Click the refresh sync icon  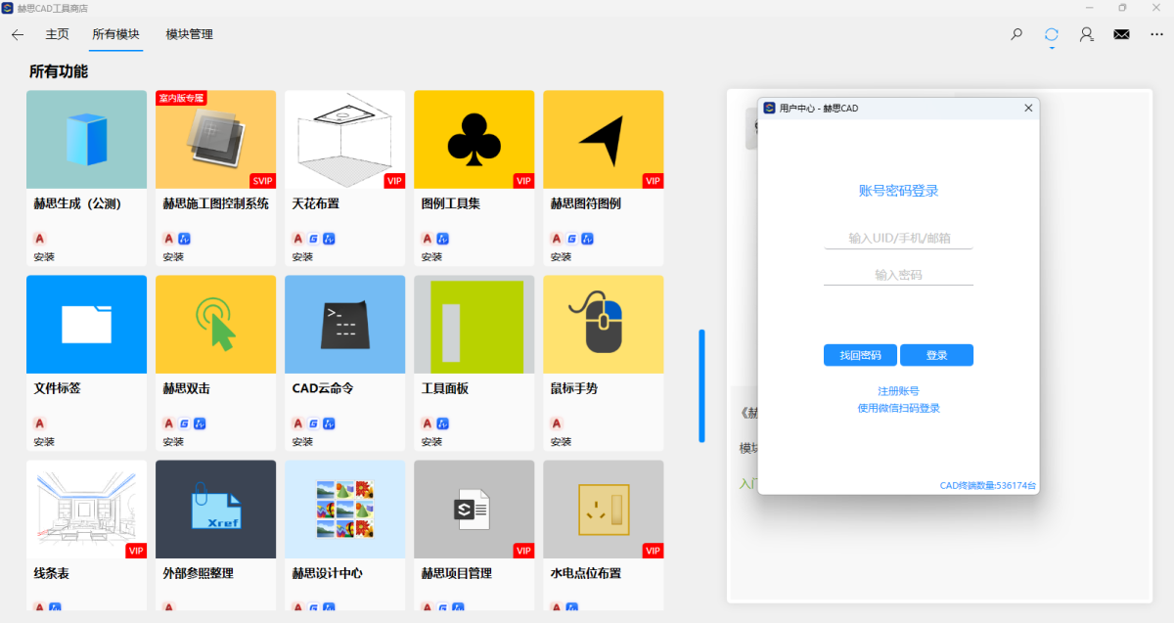tap(1052, 34)
